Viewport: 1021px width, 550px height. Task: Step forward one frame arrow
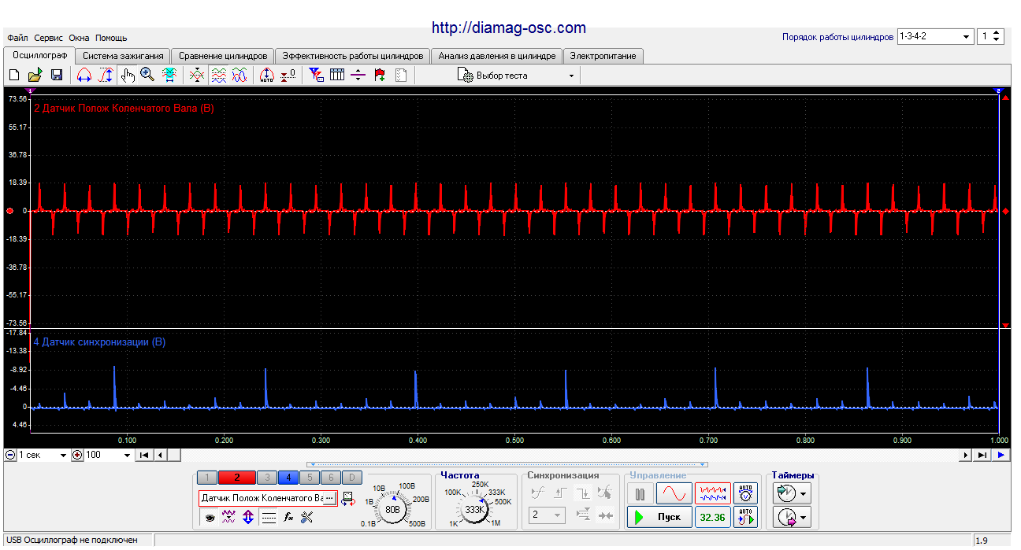coord(966,455)
